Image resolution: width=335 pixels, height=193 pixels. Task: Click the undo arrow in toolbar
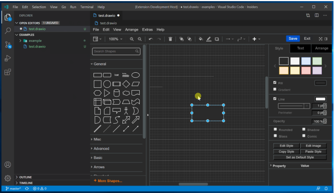click(151, 39)
